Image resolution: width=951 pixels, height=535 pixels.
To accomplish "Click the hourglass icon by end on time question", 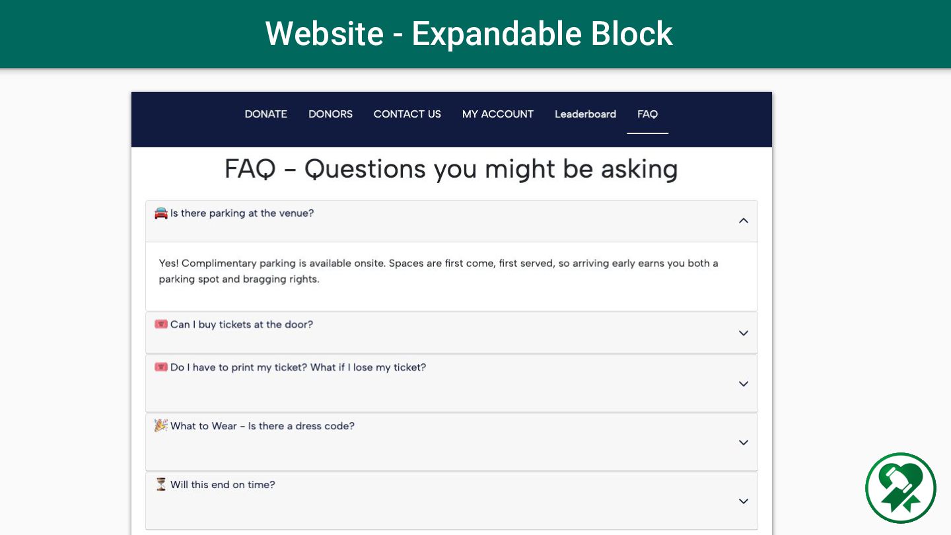I will pyautogui.click(x=161, y=484).
